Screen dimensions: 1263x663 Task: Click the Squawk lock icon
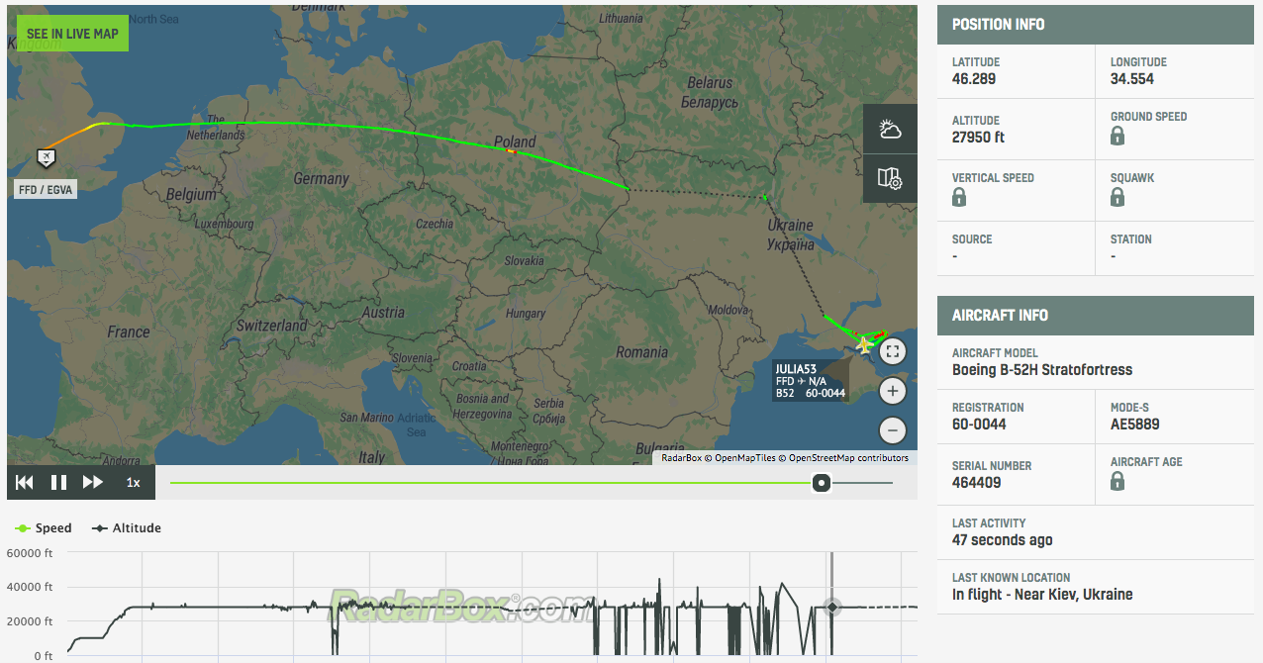point(1117,198)
